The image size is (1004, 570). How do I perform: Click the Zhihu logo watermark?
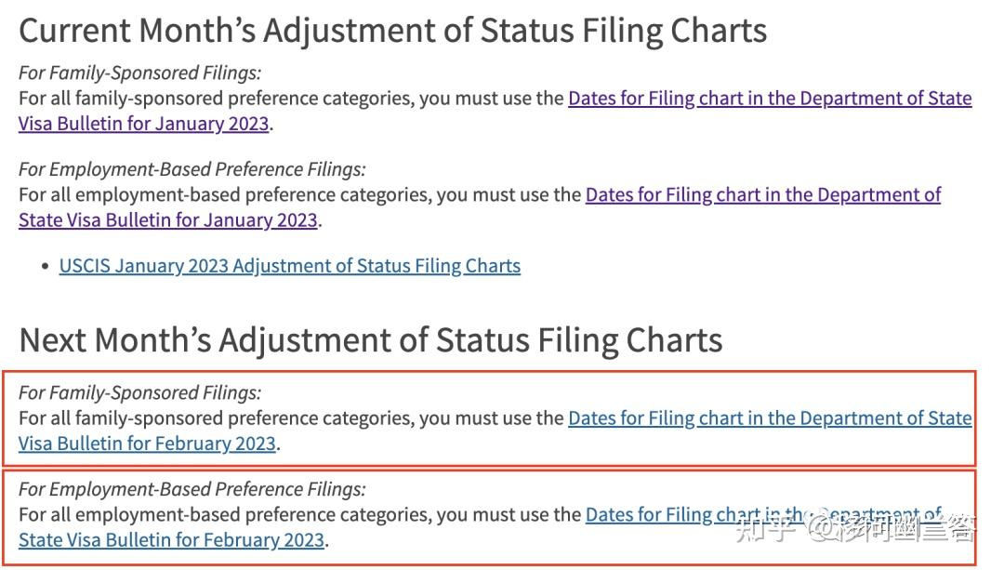tap(765, 529)
